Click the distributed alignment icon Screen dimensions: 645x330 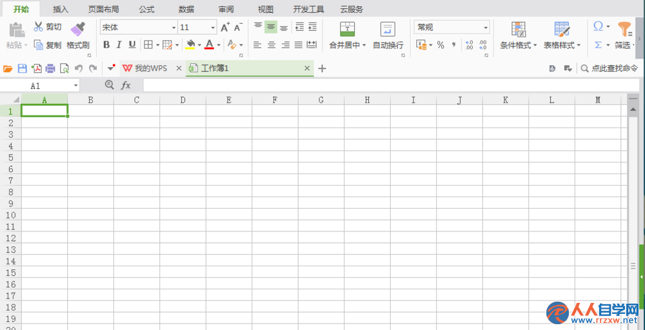pyautogui.click(x=312, y=44)
